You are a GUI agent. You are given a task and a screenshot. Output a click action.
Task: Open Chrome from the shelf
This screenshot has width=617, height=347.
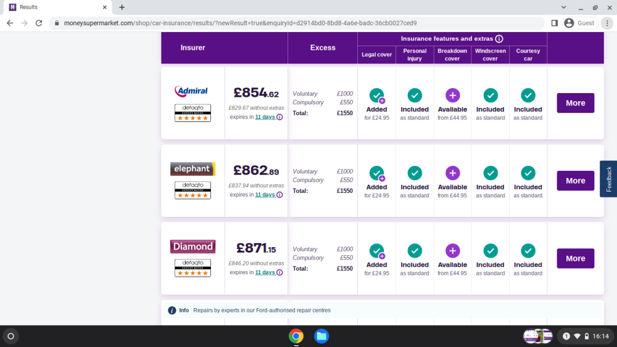(296, 337)
